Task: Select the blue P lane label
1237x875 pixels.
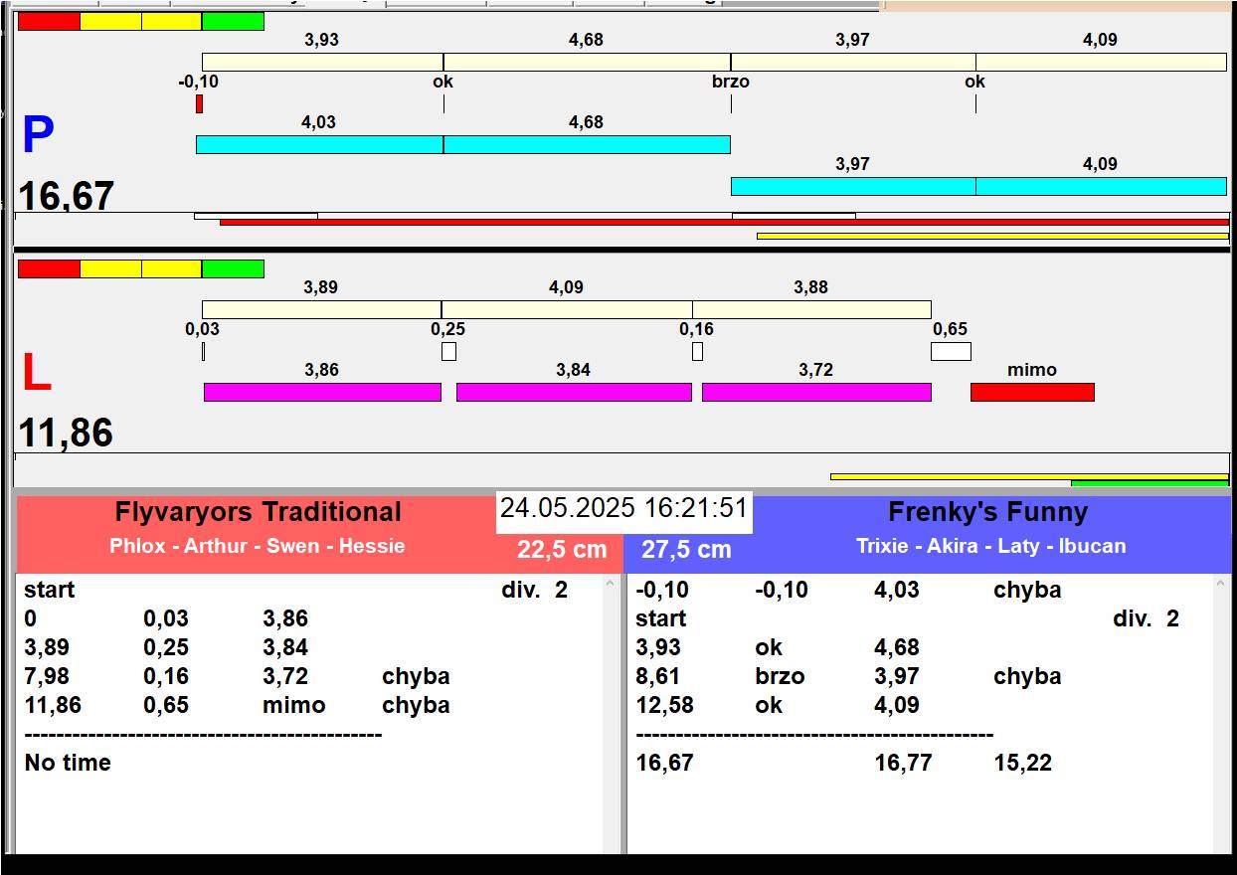Action: [38, 136]
